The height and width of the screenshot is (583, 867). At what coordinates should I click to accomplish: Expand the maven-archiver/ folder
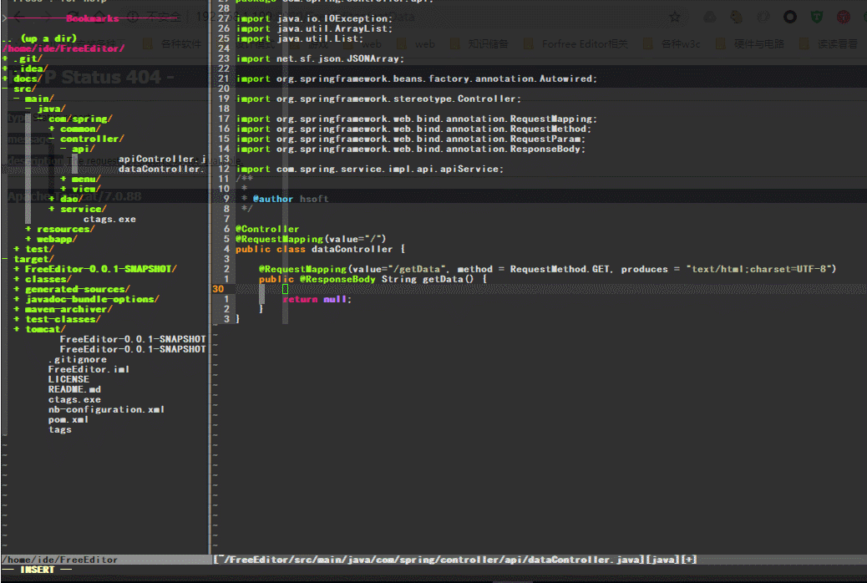(68, 309)
